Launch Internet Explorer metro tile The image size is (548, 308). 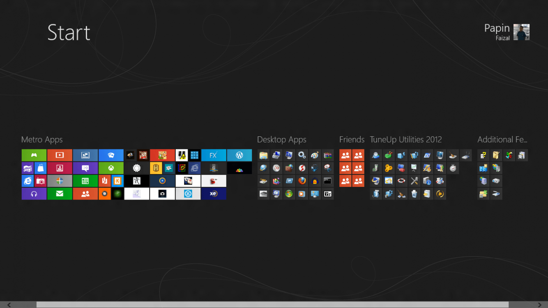(x=28, y=181)
